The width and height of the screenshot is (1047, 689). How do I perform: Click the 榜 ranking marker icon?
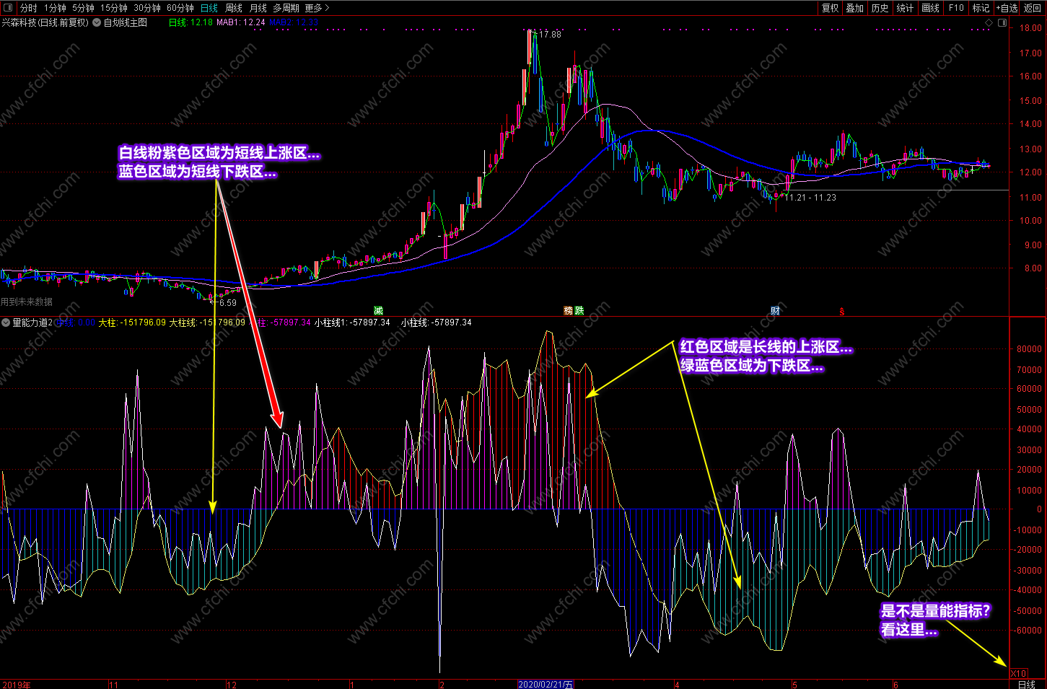(569, 311)
